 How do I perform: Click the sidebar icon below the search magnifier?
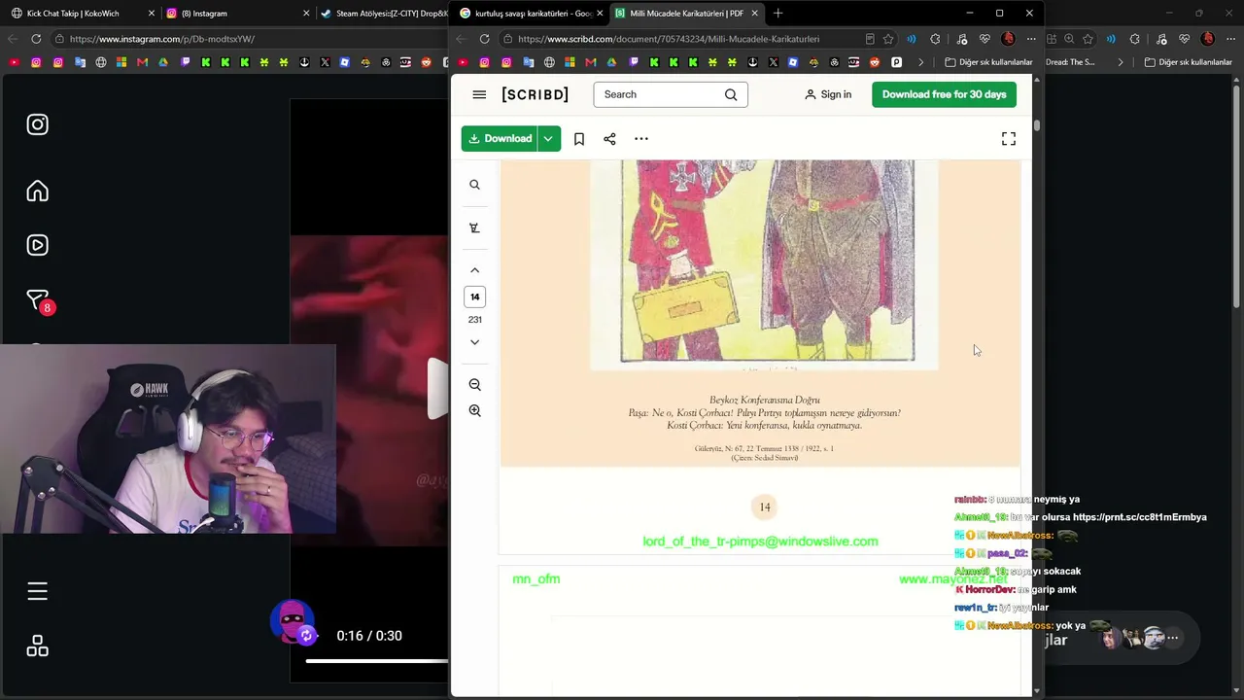click(x=474, y=227)
